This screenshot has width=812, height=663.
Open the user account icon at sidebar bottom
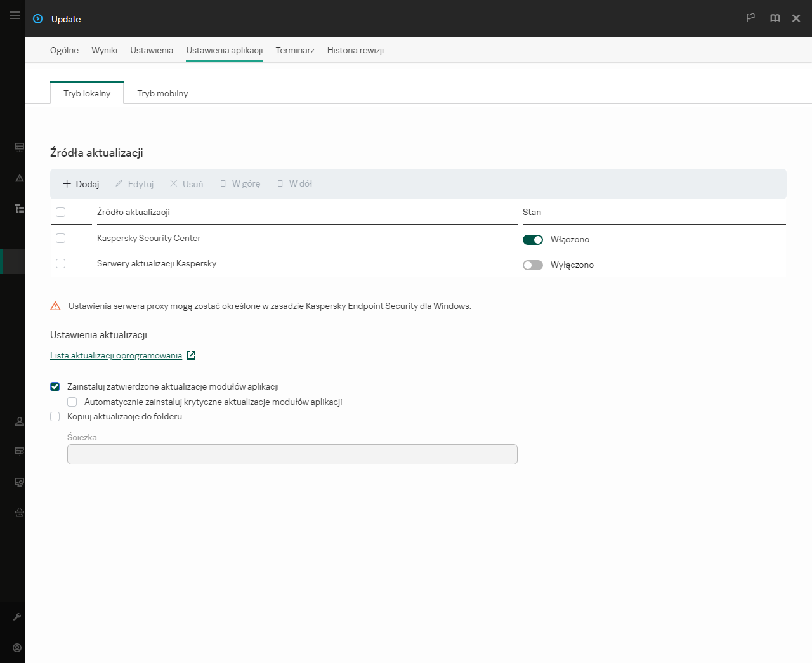(17, 648)
